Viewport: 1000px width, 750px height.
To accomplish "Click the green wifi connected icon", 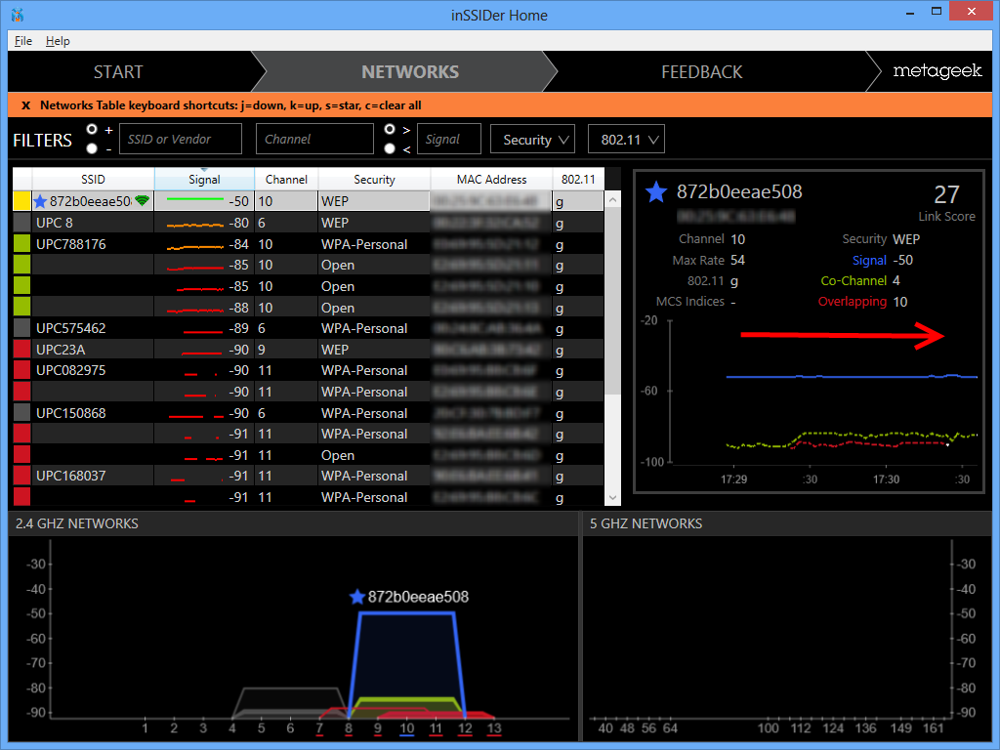I will pos(143,201).
